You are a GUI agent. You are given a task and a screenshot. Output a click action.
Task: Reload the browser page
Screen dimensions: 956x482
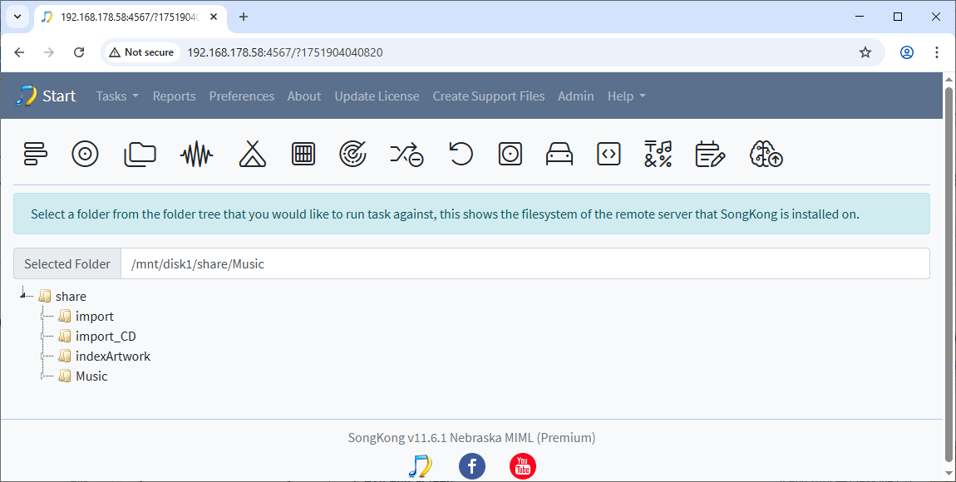(79, 52)
